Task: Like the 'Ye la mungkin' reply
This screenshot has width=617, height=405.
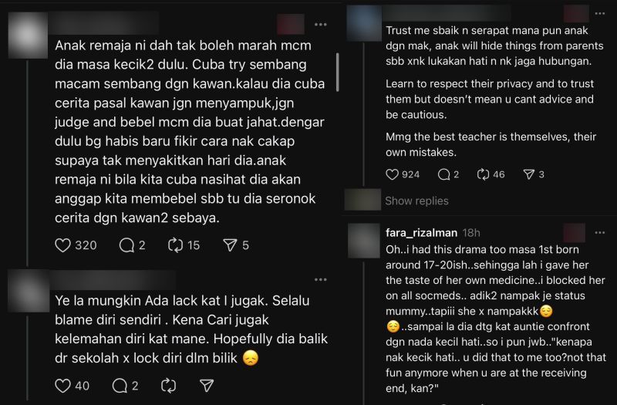Action: click(x=62, y=386)
